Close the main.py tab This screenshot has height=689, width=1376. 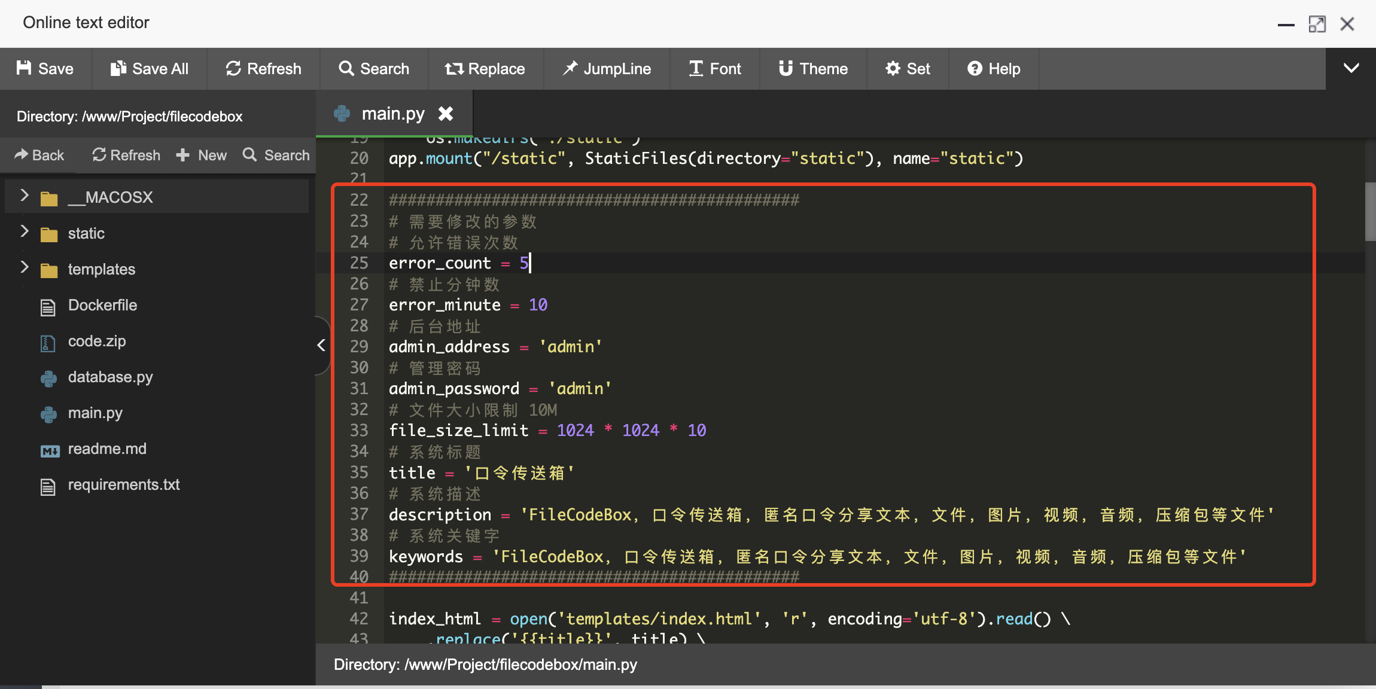pyautogui.click(x=446, y=113)
